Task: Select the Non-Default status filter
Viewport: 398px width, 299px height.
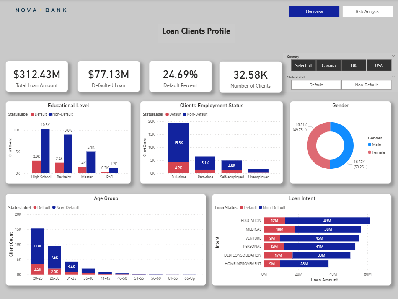Action: pos(366,85)
